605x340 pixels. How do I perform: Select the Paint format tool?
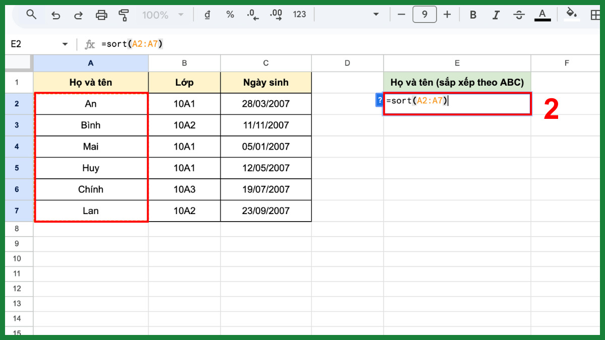(123, 14)
